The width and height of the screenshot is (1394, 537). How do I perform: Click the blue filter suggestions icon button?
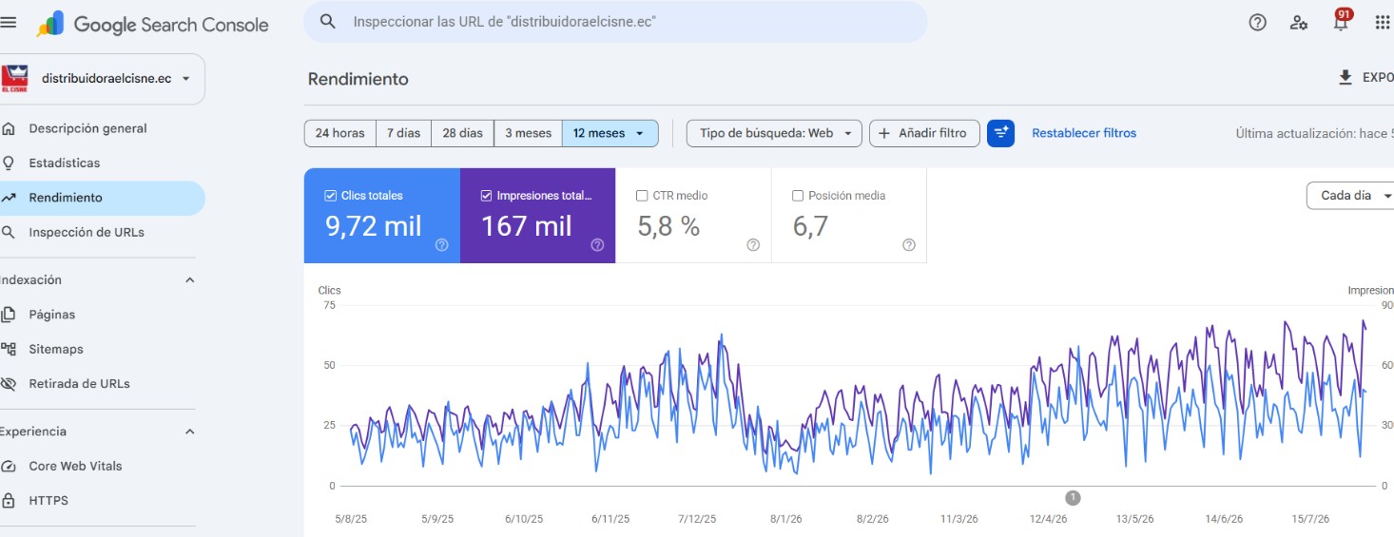[x=1000, y=133]
